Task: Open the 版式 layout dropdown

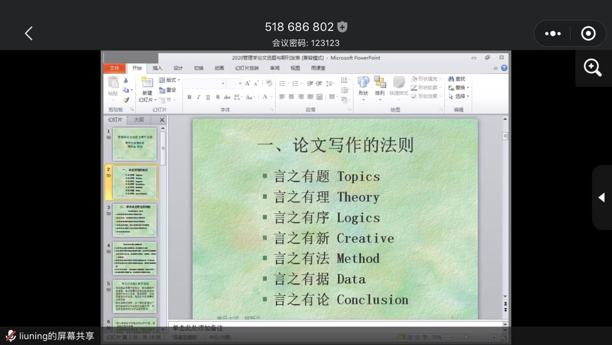Action: pyautogui.click(x=169, y=80)
